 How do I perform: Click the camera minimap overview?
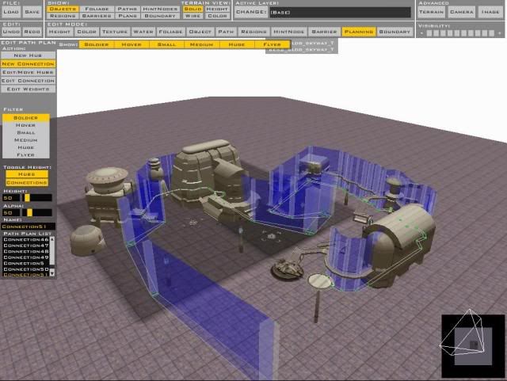pyautogui.click(x=473, y=346)
